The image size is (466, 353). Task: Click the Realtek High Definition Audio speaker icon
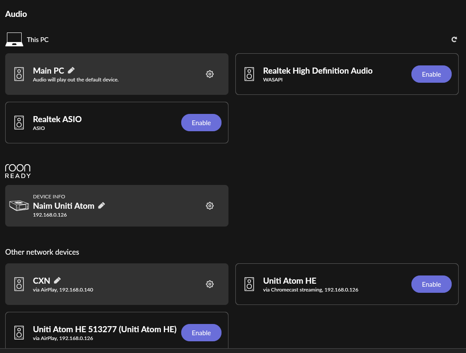tap(249, 74)
